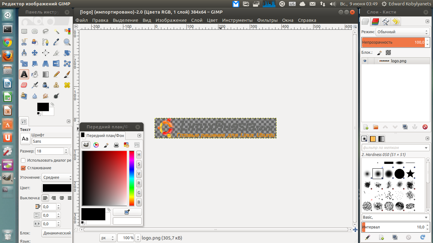The height and width of the screenshot is (243, 433).
Task: Switch to the Paths tab
Action: [386, 22]
